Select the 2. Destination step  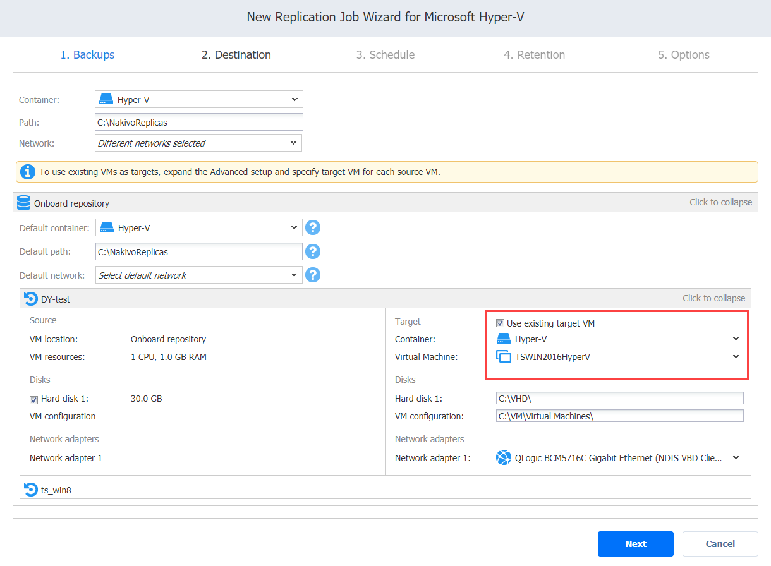click(236, 55)
